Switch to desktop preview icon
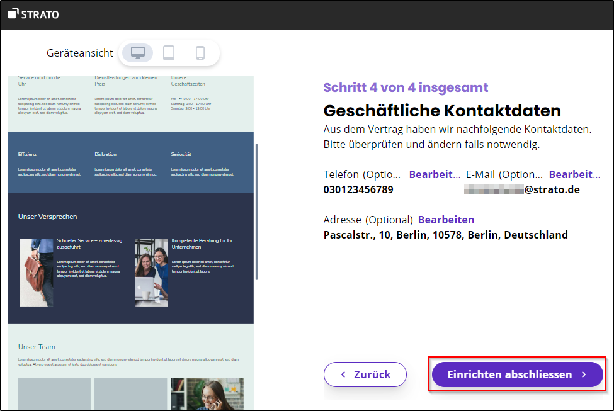 [137, 53]
